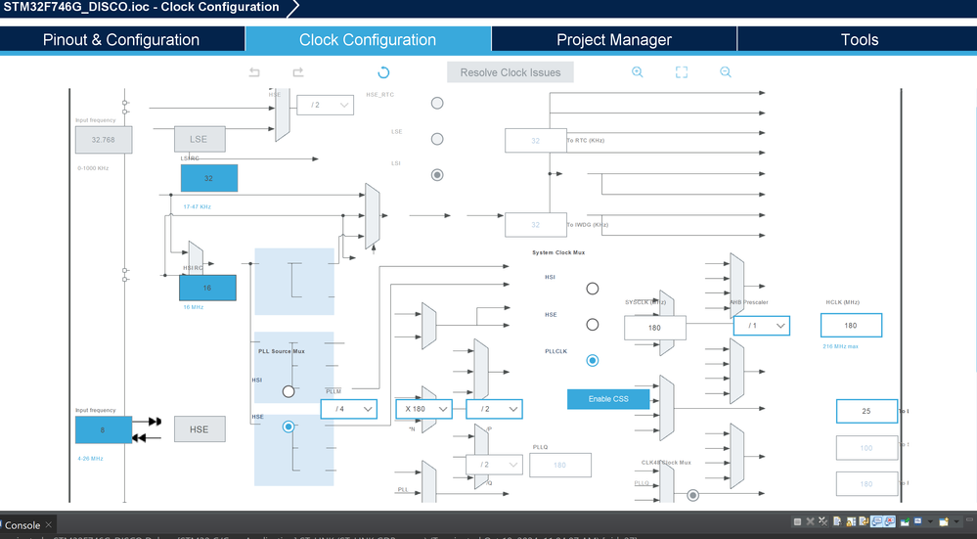The image size is (977, 539).
Task: Open the HSE_RTC /2 divider dropdown
Action: point(326,105)
